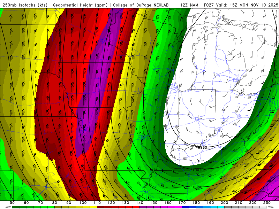Click the 150 value on the color scale

tap(154, 203)
